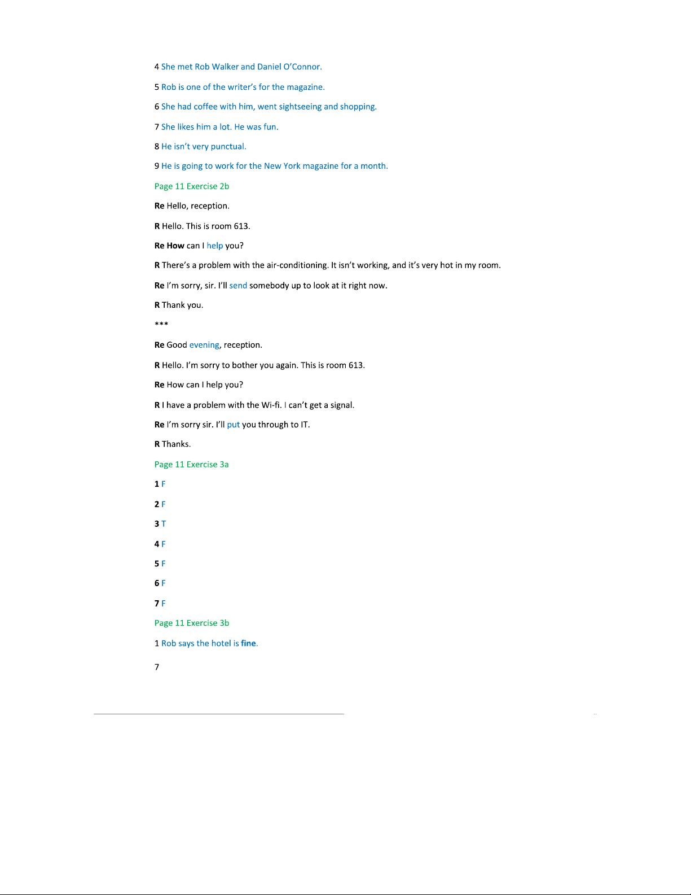
Task: Click the green 'Page 11 Exercise 2b' heading
Action: coord(192,186)
